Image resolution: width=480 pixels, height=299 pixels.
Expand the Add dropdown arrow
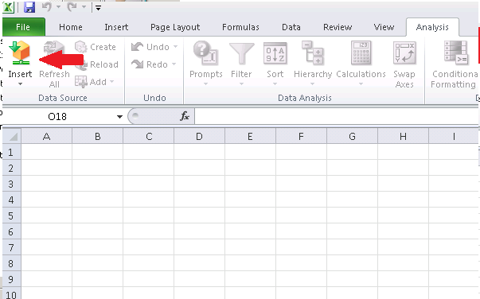(x=111, y=81)
